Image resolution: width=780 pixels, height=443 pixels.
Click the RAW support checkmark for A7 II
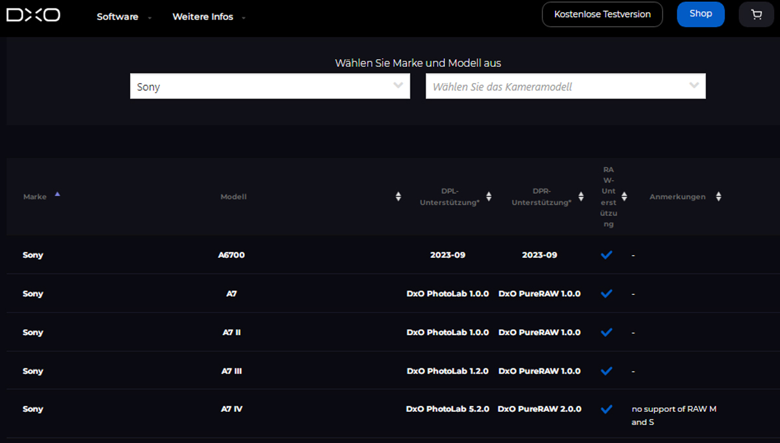[x=606, y=333]
